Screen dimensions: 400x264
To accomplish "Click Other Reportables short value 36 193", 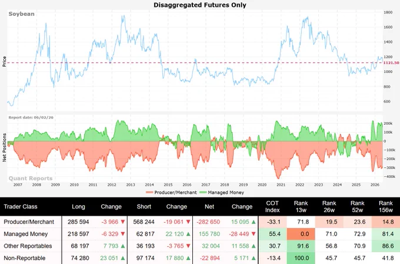I will (x=145, y=246).
